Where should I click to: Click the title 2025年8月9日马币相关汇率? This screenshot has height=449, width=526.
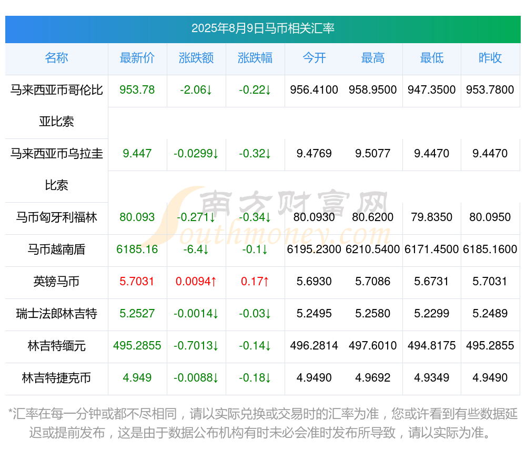click(x=262, y=28)
